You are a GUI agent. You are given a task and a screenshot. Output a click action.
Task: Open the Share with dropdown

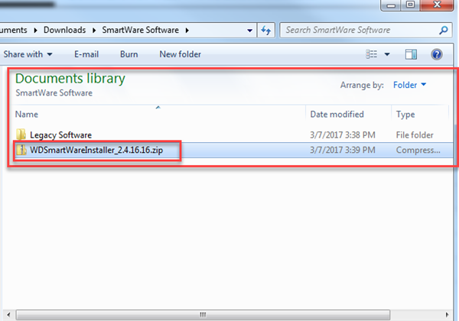[x=28, y=54]
